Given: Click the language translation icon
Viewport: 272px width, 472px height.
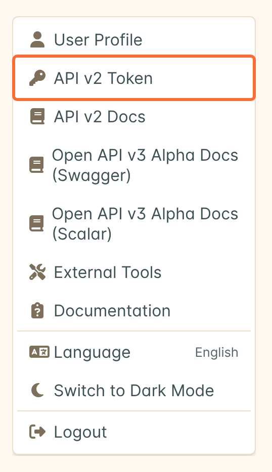Looking at the screenshot, I should coord(39,352).
